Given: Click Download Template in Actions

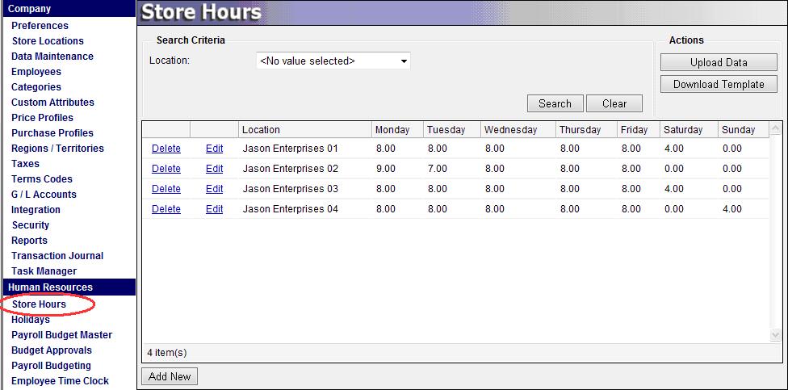Looking at the screenshot, I should point(718,84).
